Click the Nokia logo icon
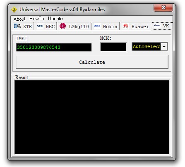This screenshot has height=167, width=185. pyautogui.click(x=97, y=26)
